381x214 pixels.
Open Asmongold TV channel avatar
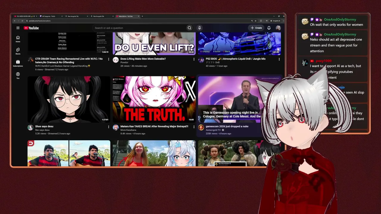pyautogui.click(x=201, y=128)
